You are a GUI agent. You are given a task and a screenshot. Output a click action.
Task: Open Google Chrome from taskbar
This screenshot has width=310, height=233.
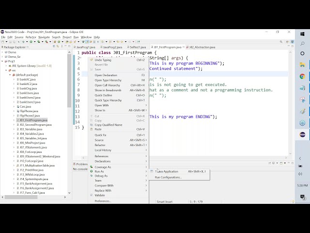pos(302,76)
